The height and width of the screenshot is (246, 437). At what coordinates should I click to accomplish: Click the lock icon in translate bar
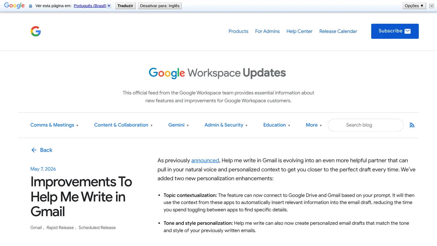click(31, 6)
